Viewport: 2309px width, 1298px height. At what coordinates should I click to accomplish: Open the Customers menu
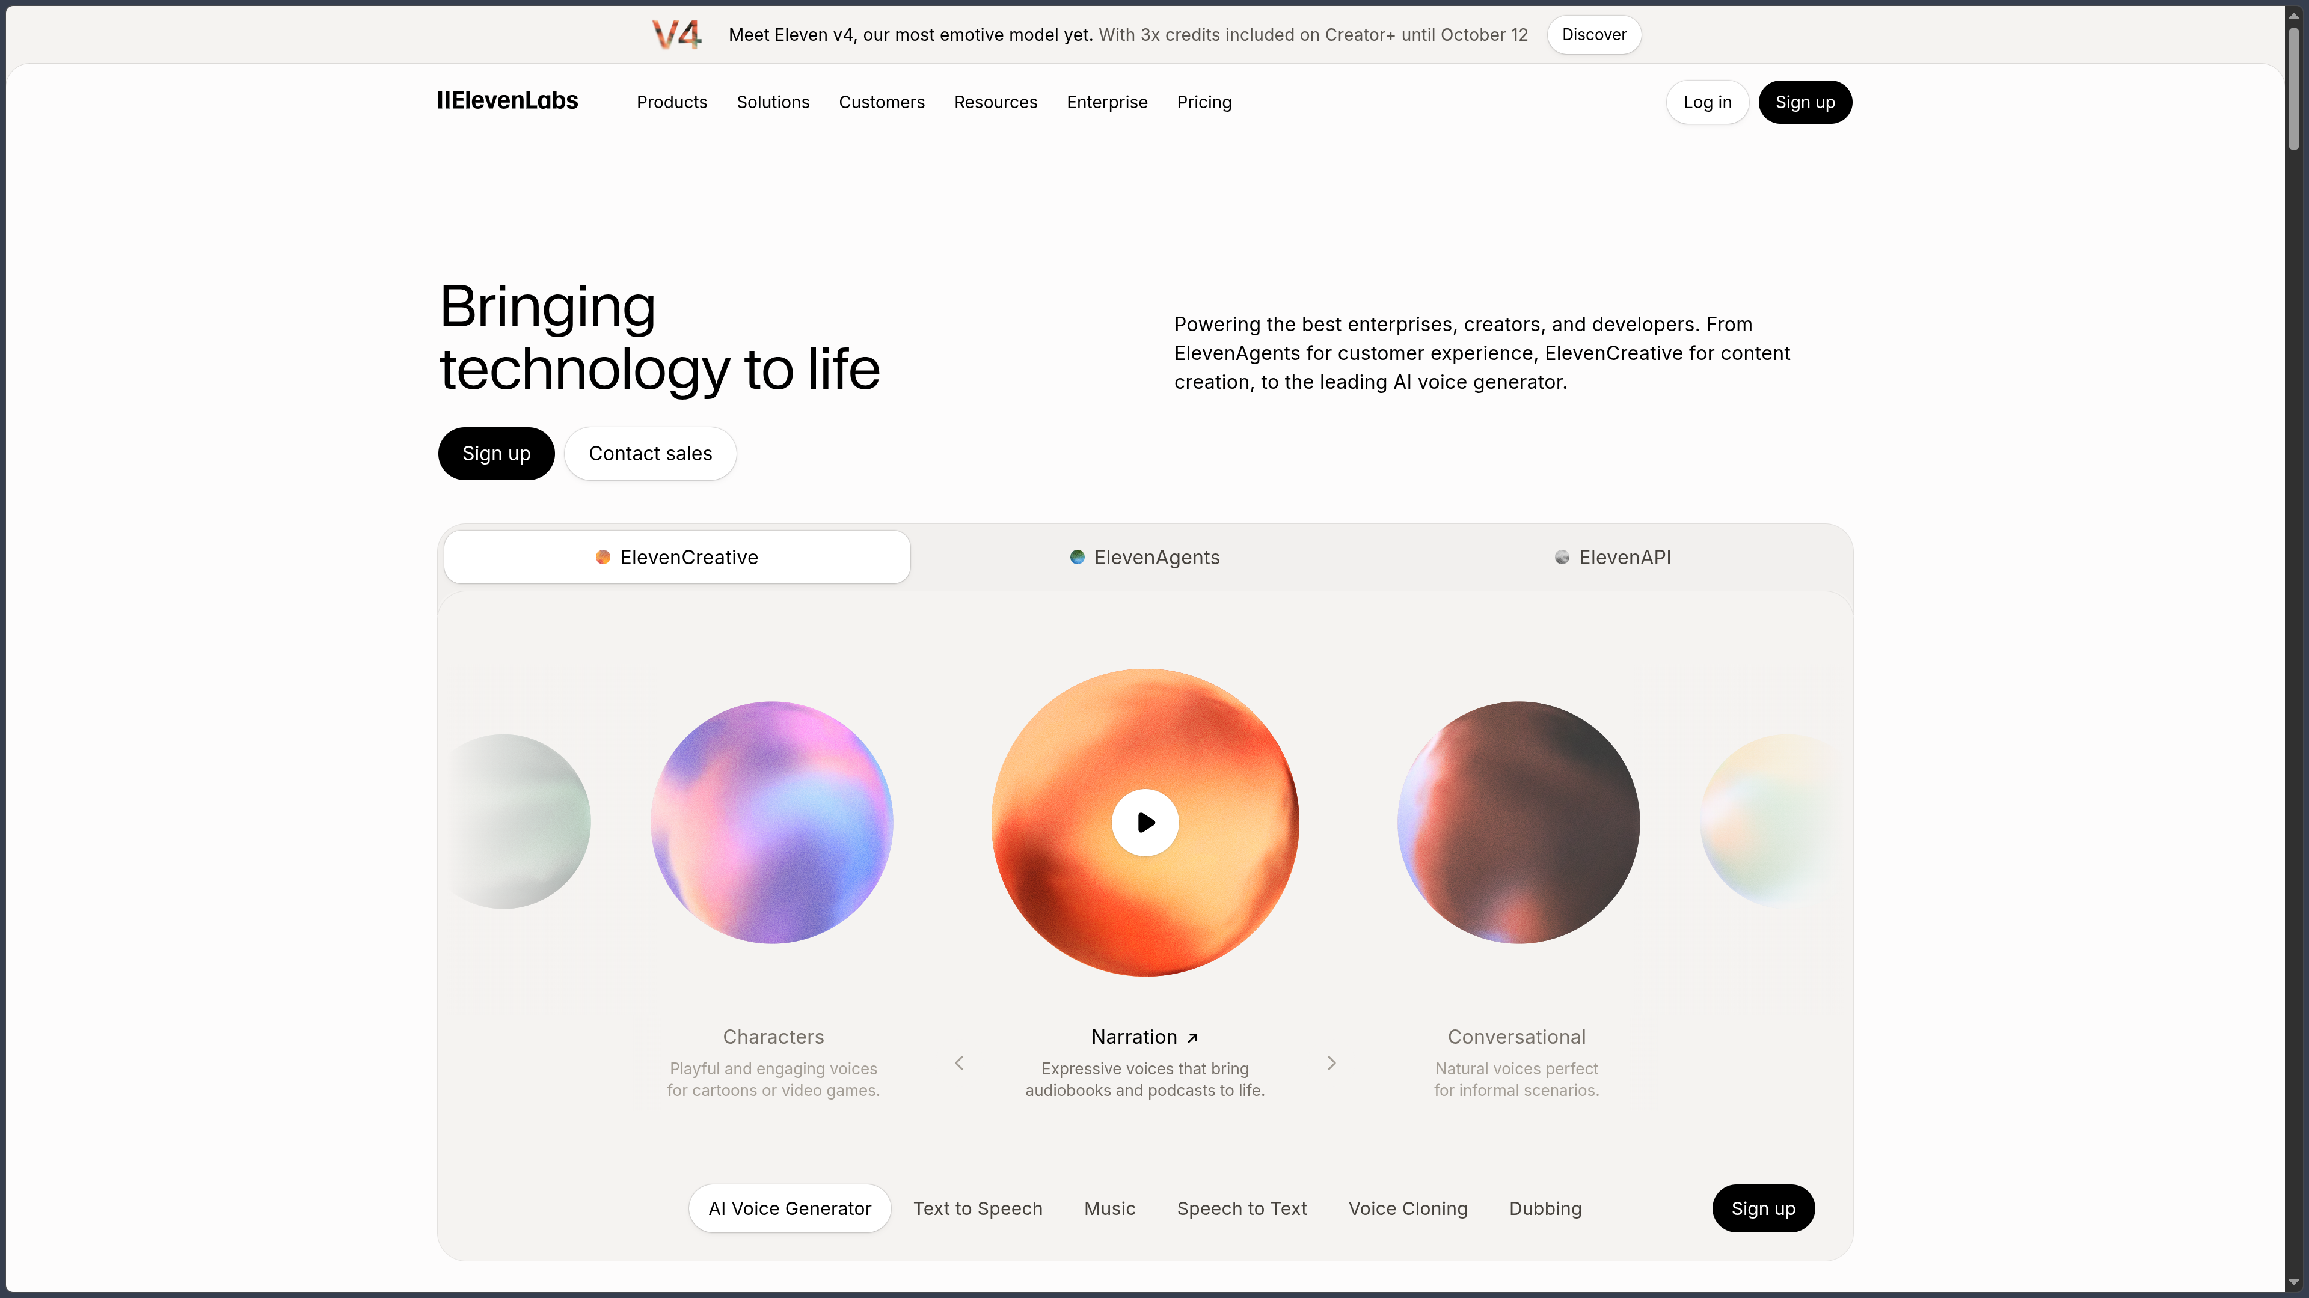881,102
